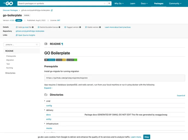The image size is (188, 140).
Task: Click Learn more in cookie banner
Action: click(136, 137)
